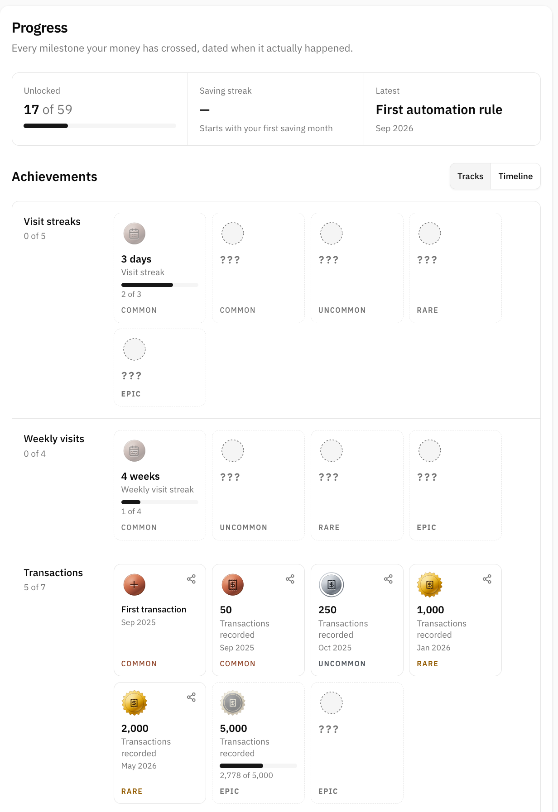Click the 3 days calendar badge icon
The image size is (558, 812).
click(x=134, y=234)
